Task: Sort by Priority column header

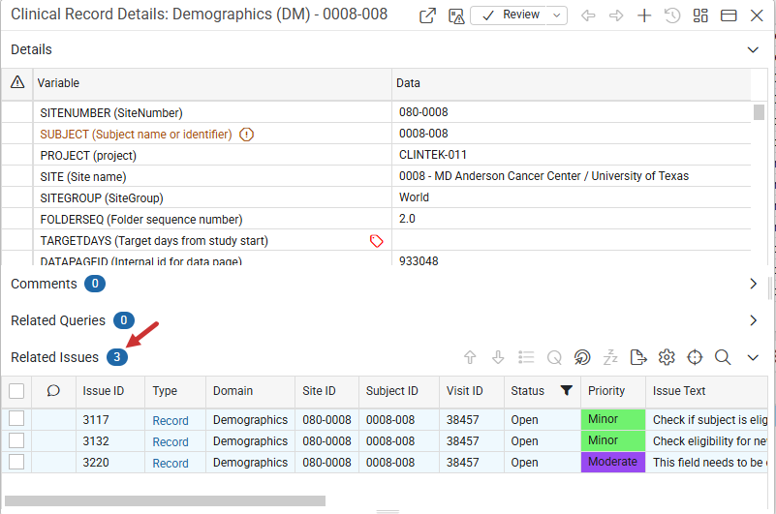Action: pos(606,391)
